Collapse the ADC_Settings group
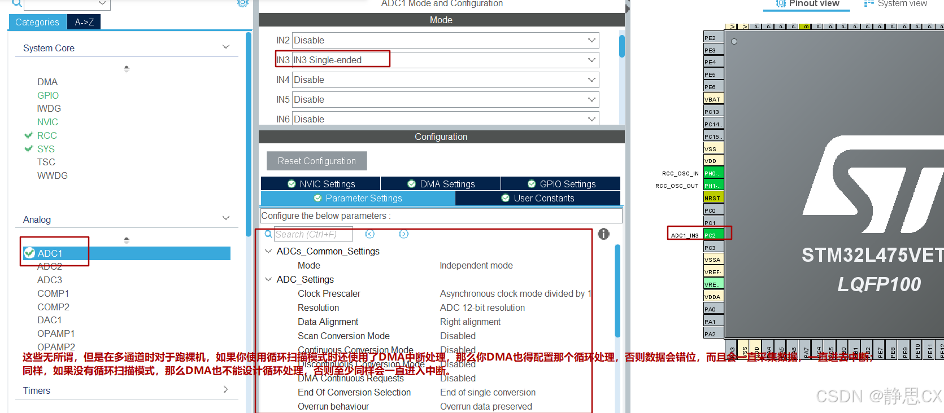Viewport: 944px width, 413px height. click(268, 279)
